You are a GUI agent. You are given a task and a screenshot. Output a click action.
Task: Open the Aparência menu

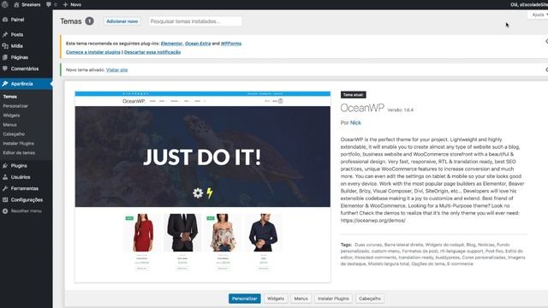pos(27,84)
